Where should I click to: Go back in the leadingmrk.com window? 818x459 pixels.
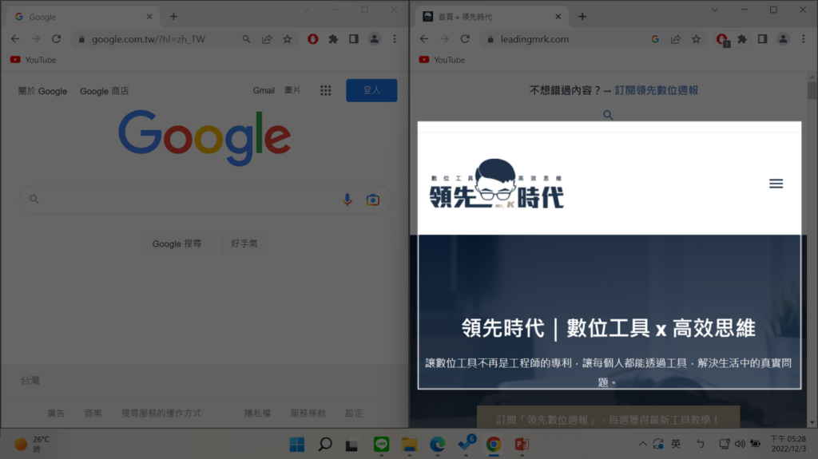point(423,39)
